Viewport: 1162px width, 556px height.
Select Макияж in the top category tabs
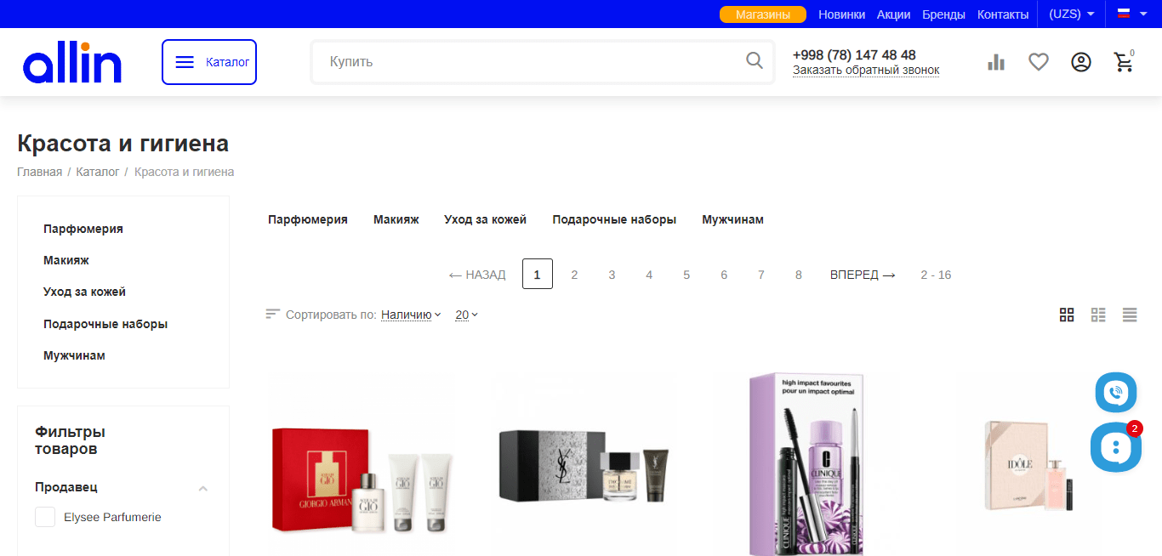(396, 219)
